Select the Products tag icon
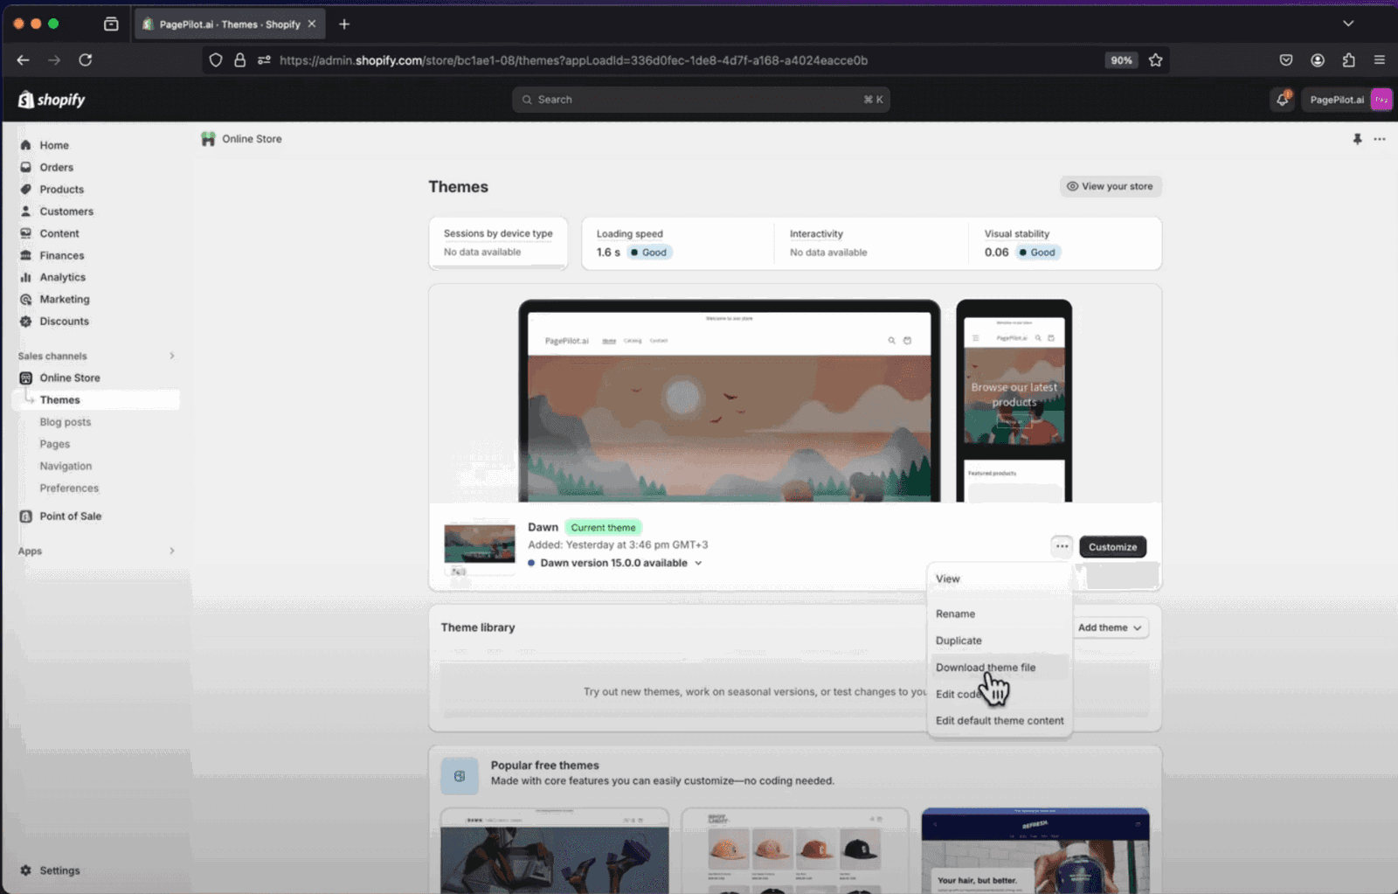 (x=26, y=189)
